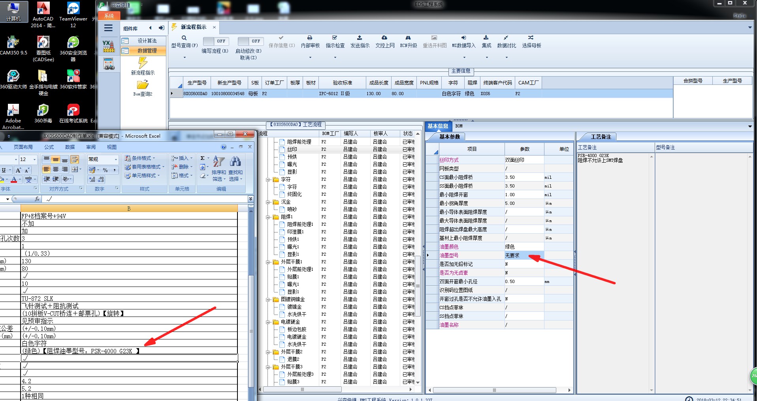Image resolution: width=757 pixels, height=401 pixels.
Task: Switch to Excel 公式 ribbon tab
Action: coord(49,147)
